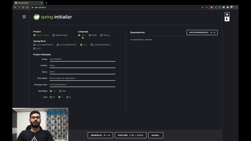Select Spring Boot 2.5.0 (SNAPSHOT)
This screenshot has height=141, width=251.
[43, 45]
